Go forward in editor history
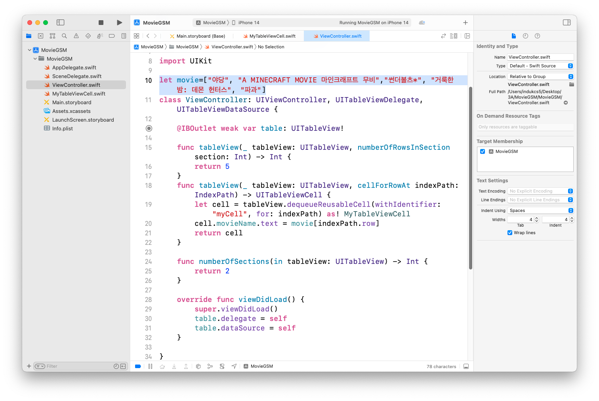 (x=155, y=36)
